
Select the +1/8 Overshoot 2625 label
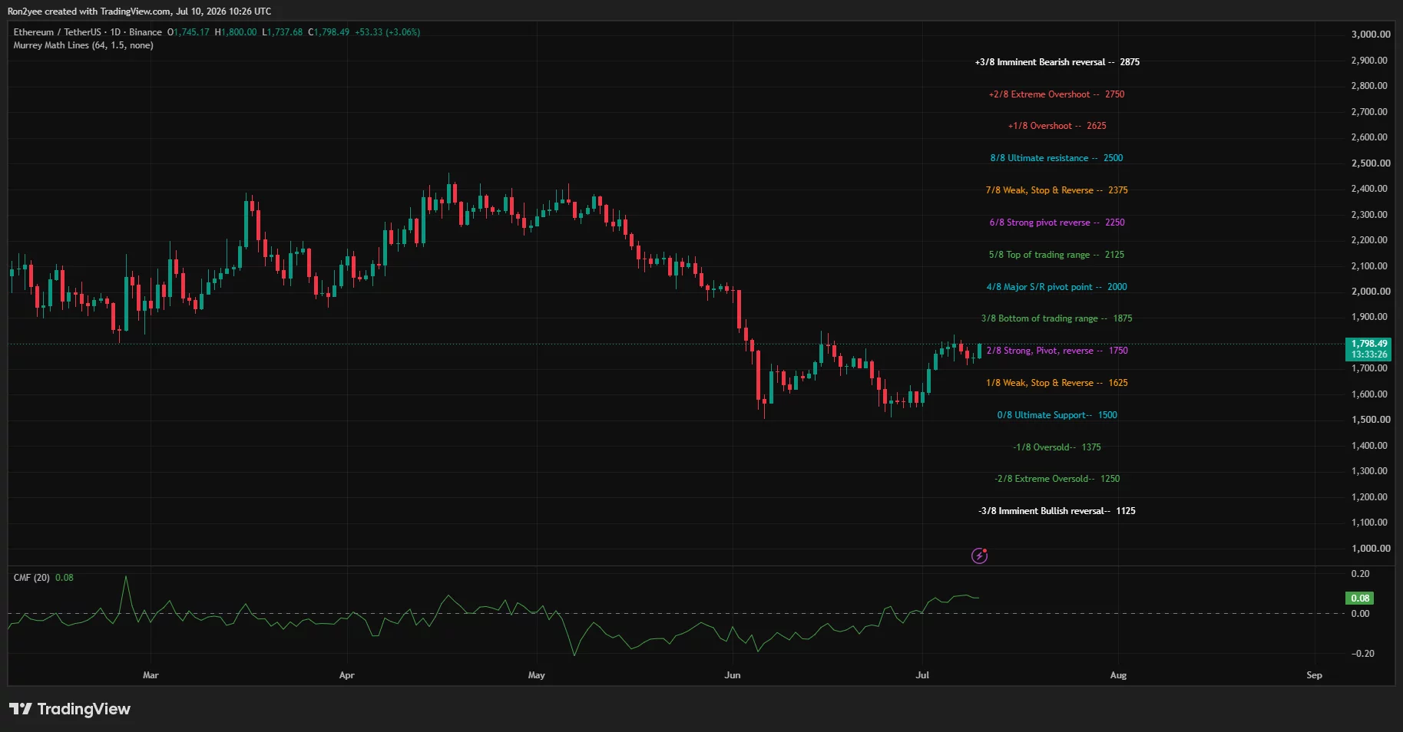click(1057, 126)
